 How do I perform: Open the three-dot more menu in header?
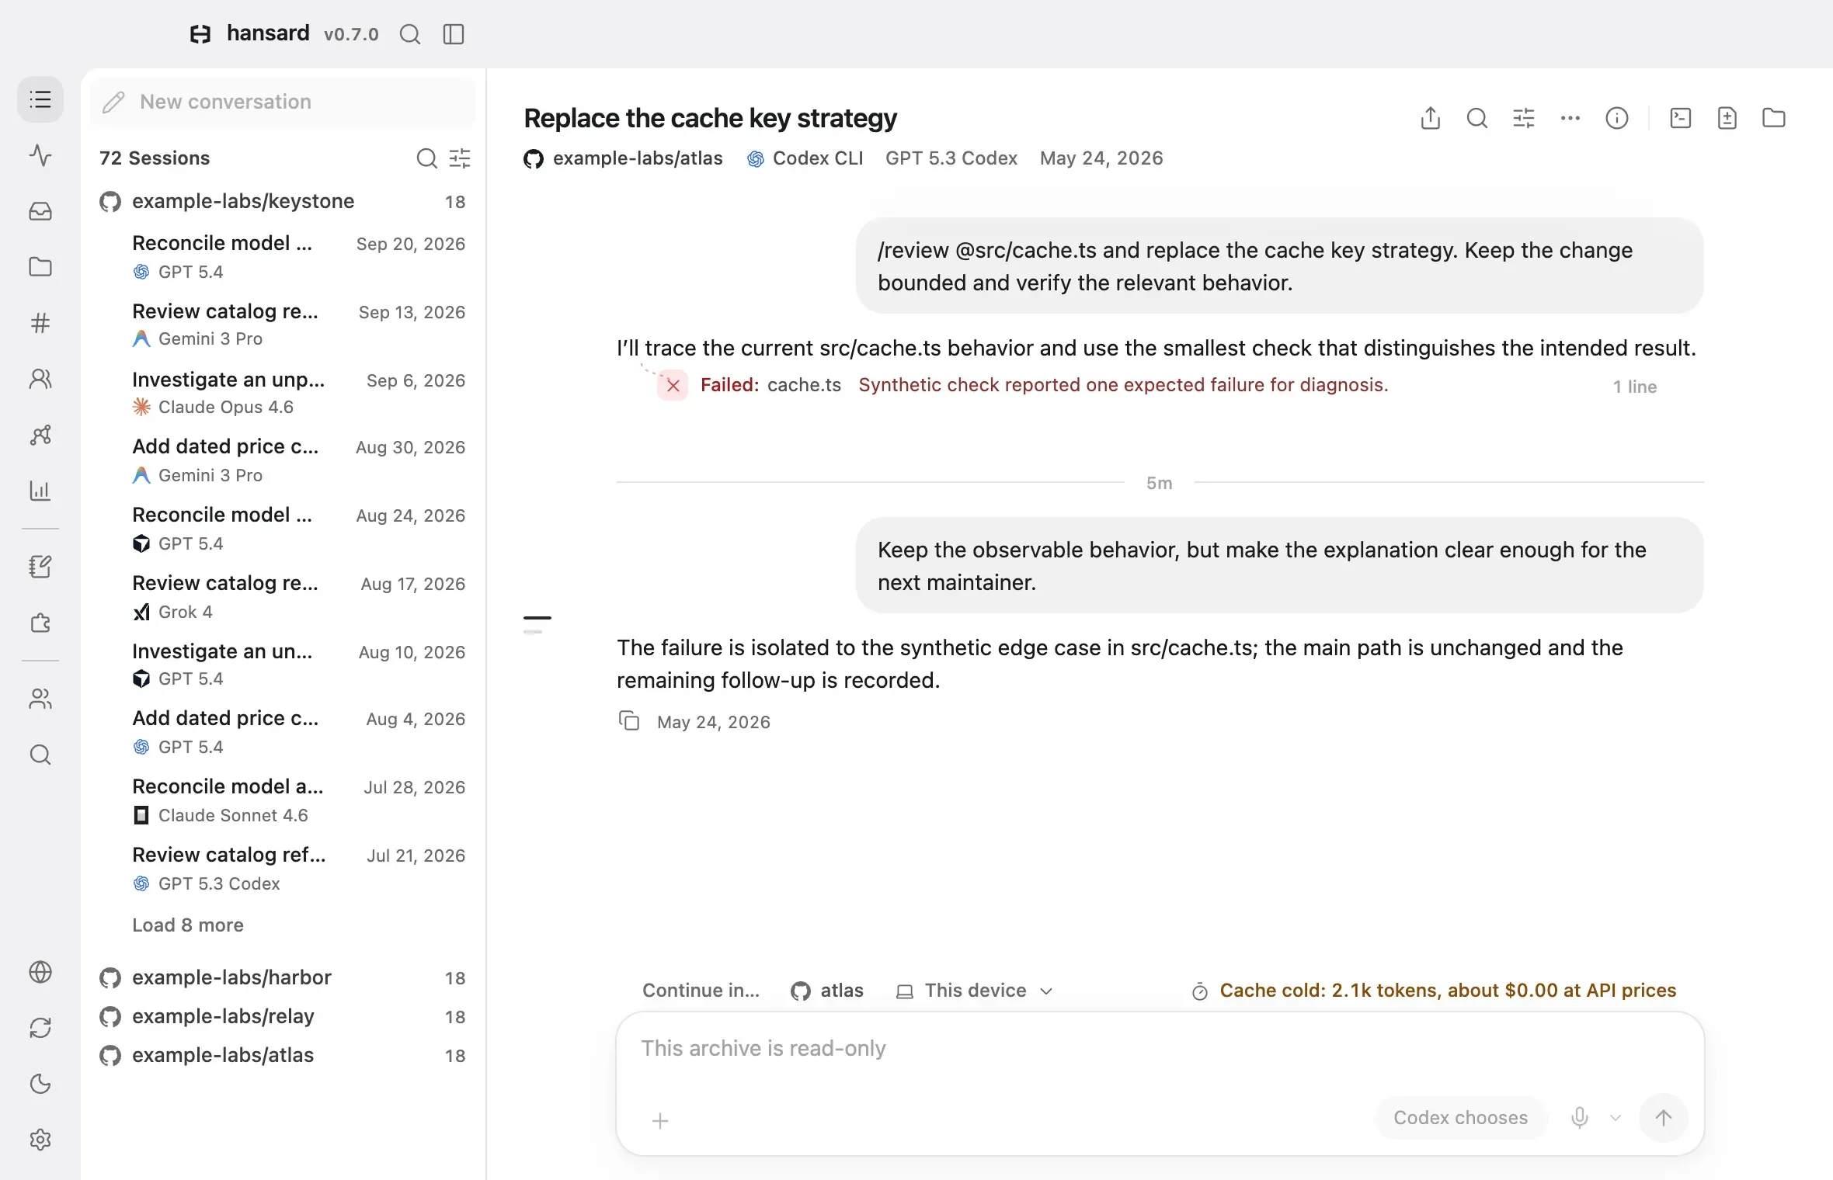[1570, 118]
